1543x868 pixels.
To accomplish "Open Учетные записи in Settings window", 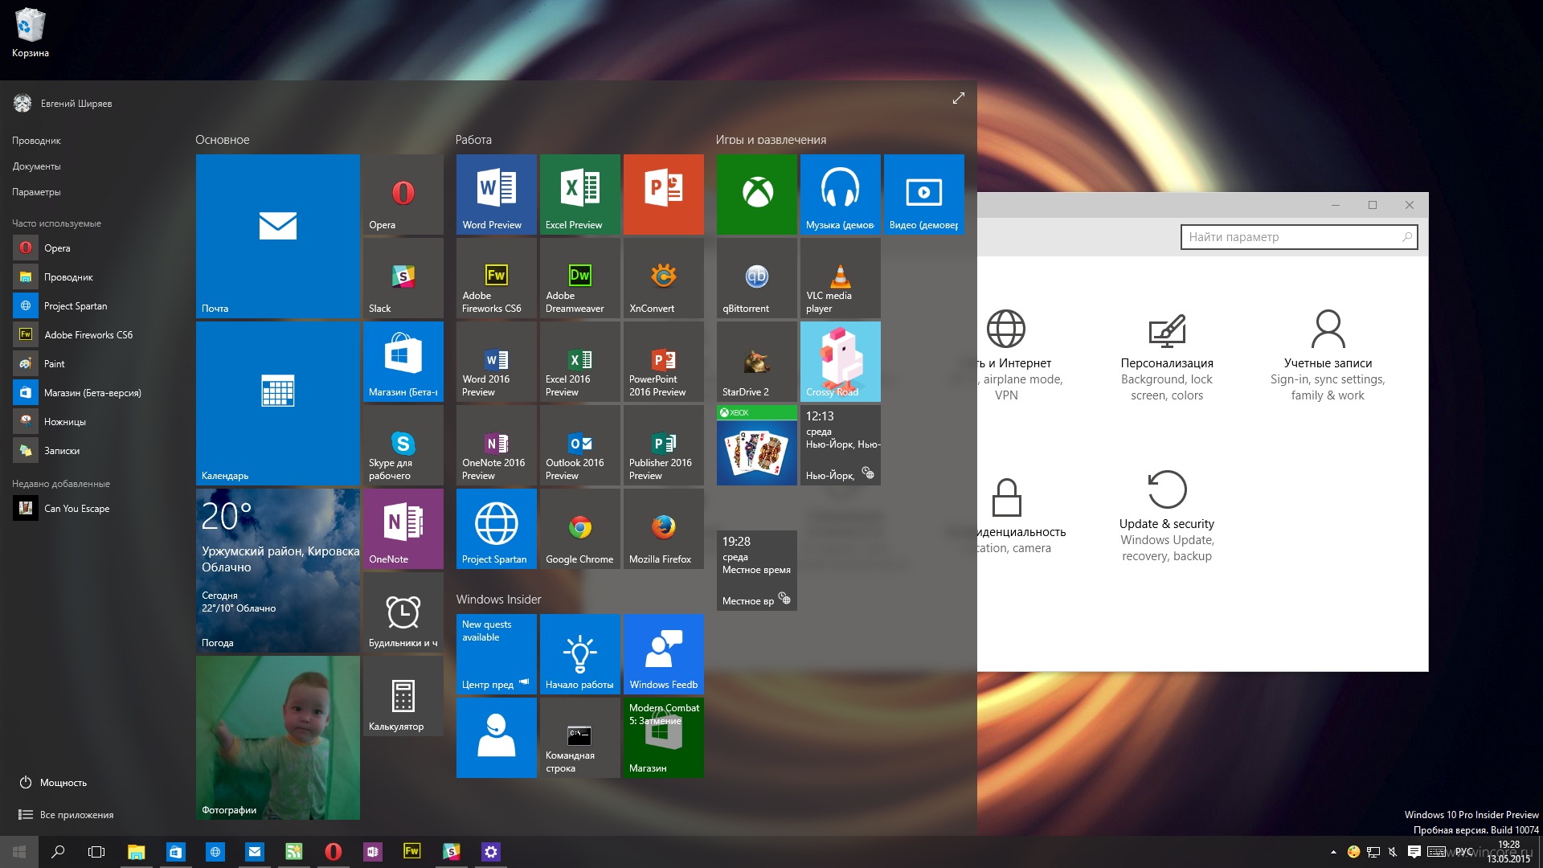I will (x=1328, y=357).
